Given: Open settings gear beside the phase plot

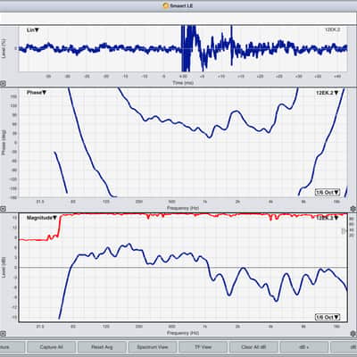Looking at the screenshot, I should (353, 209).
